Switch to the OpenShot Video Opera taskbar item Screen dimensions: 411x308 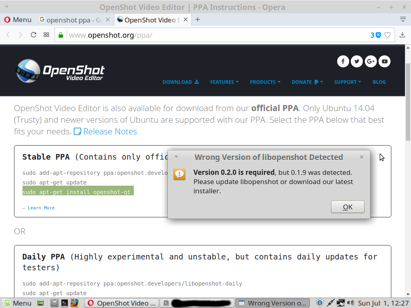point(122,303)
